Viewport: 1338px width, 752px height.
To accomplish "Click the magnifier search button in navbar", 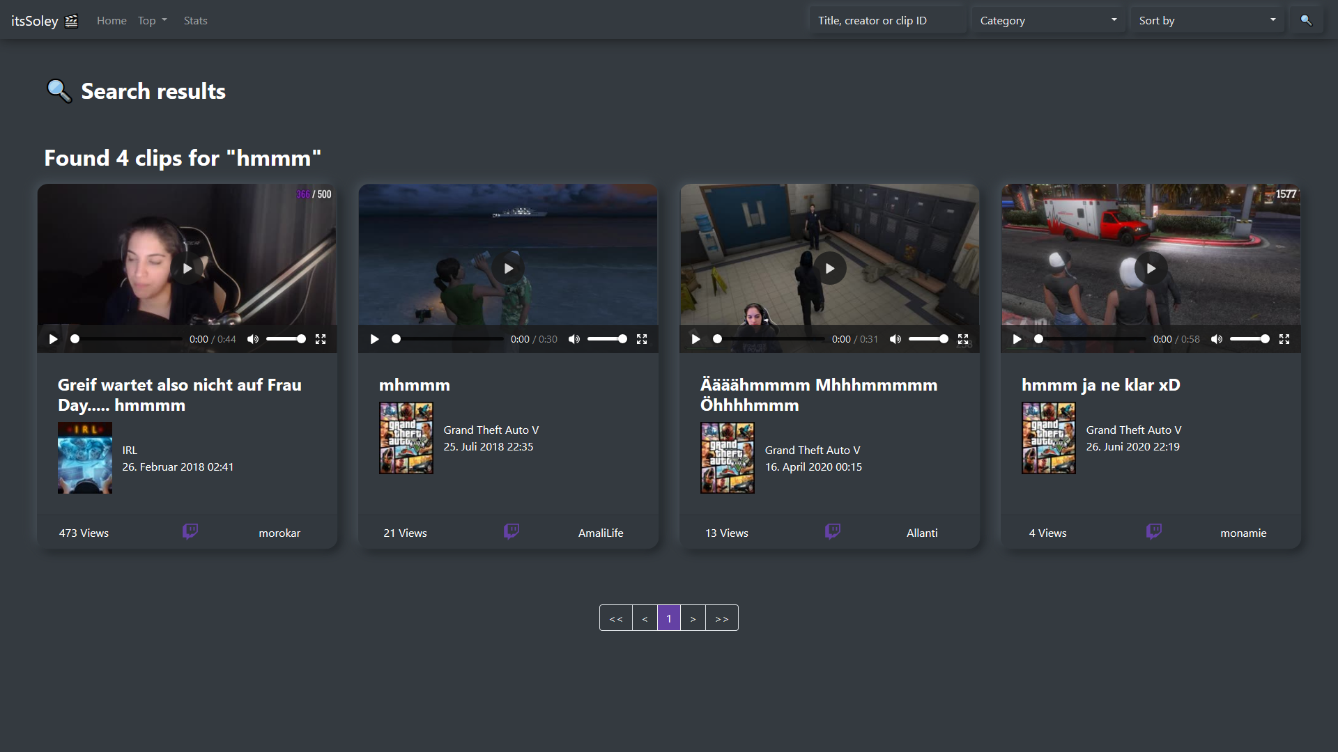I will (1306, 20).
